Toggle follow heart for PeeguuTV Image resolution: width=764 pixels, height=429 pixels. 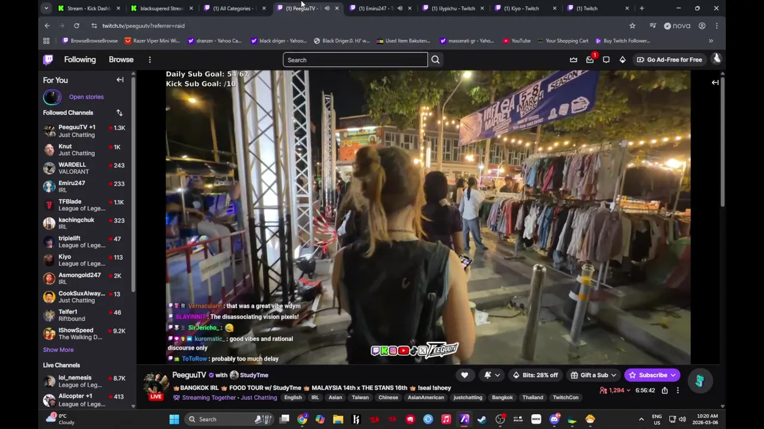pyautogui.click(x=464, y=375)
